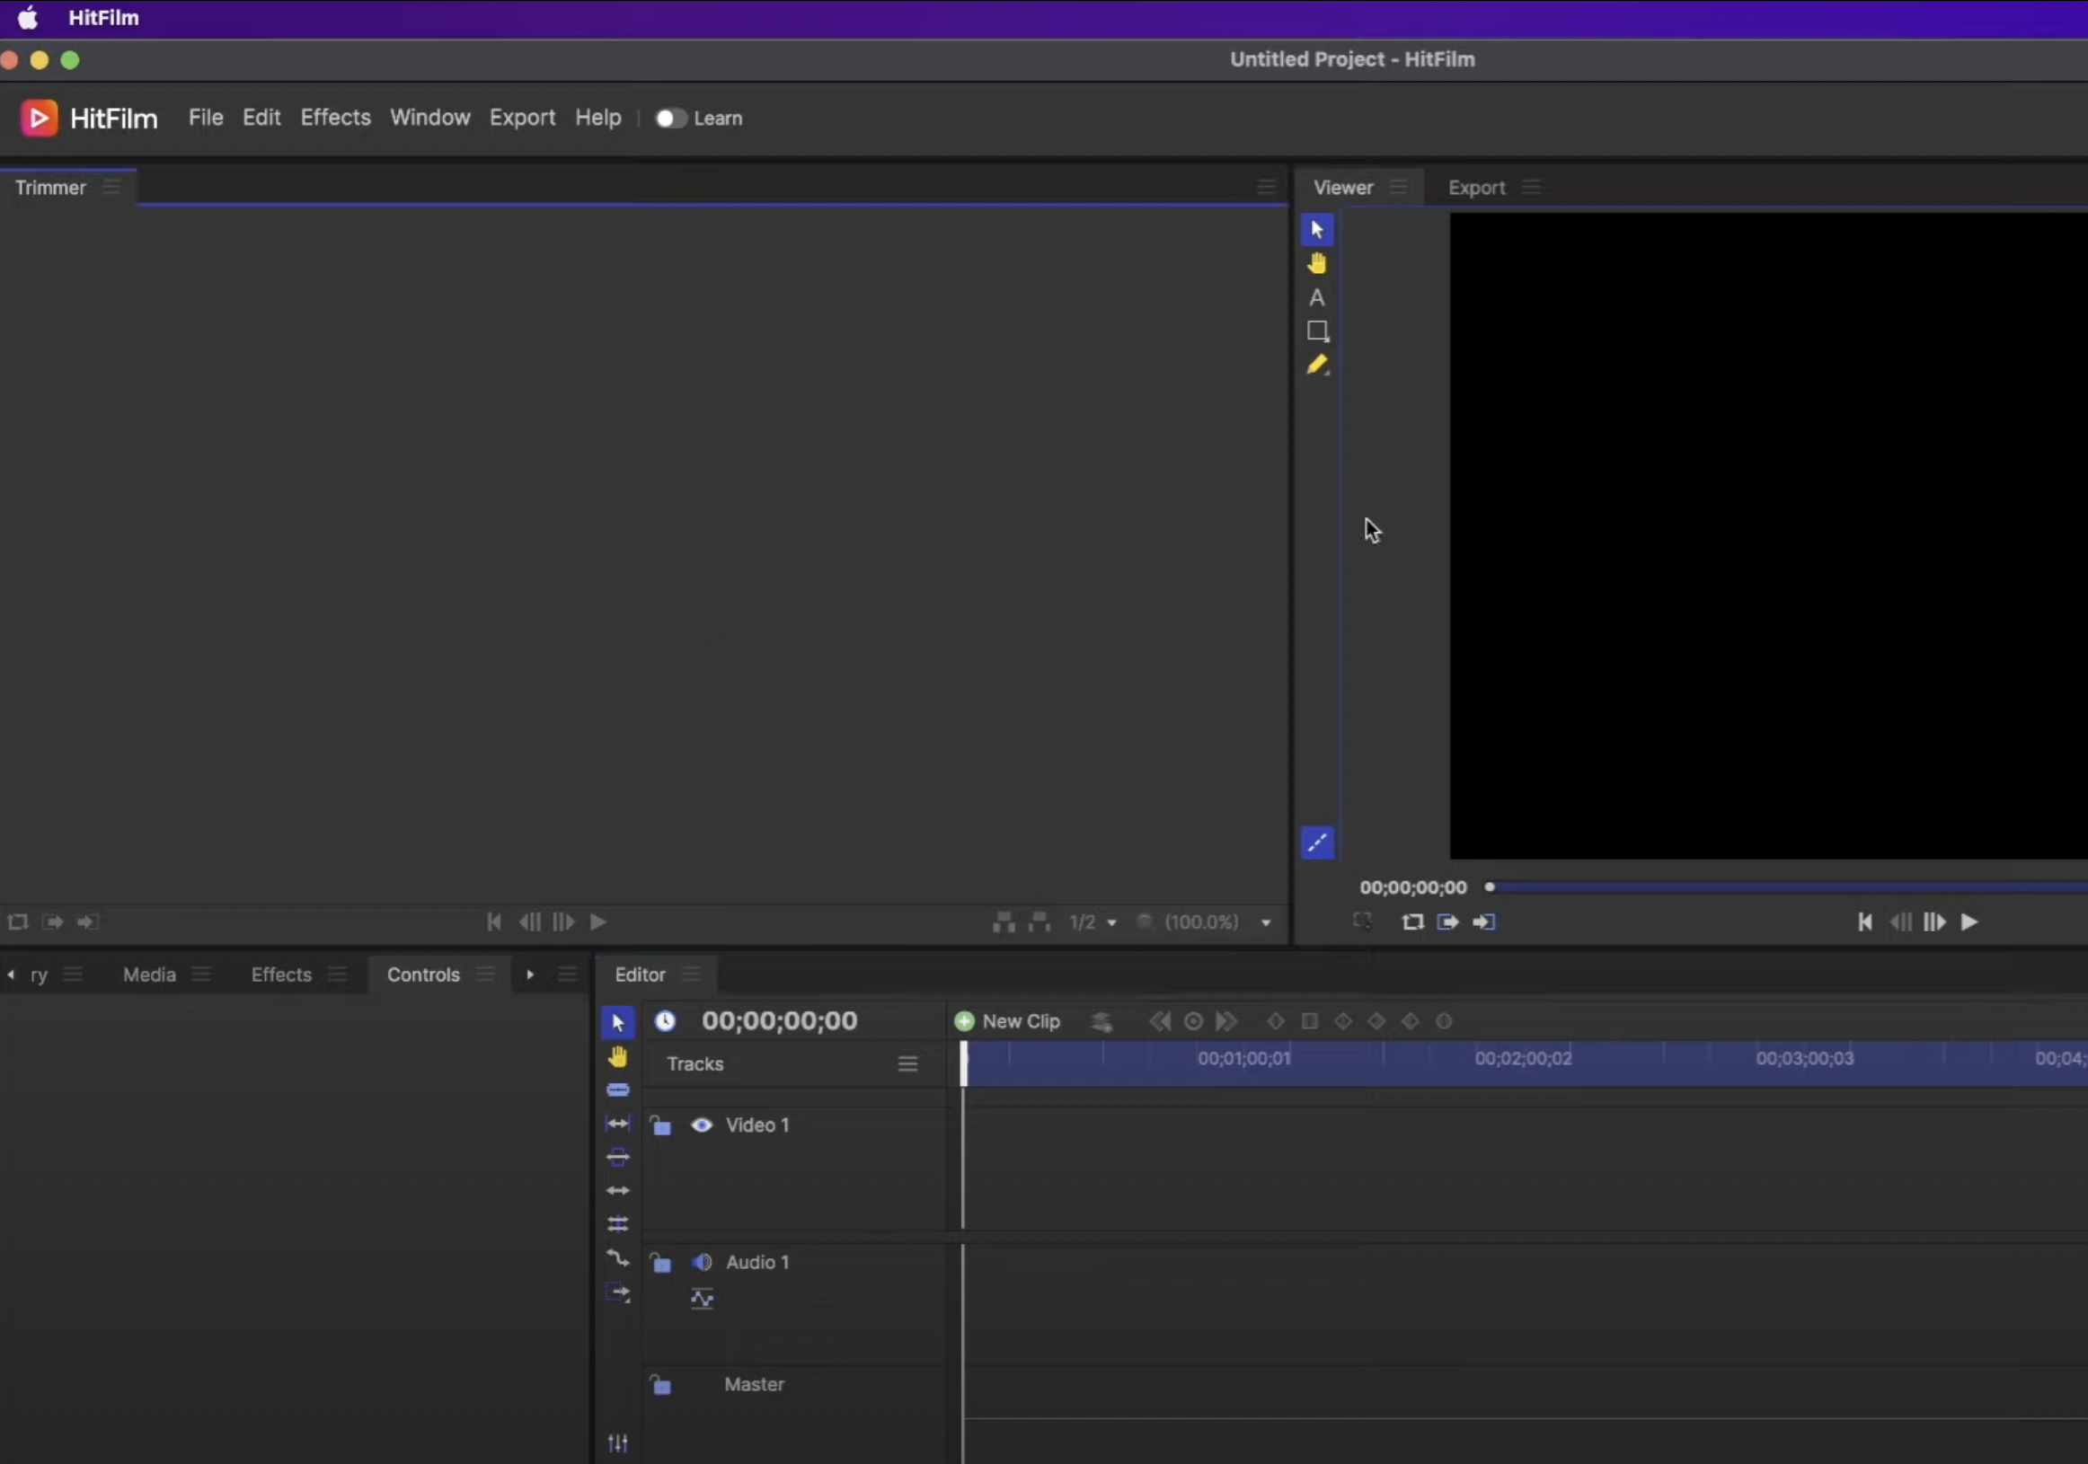Switch to the Export tab
The width and height of the screenshot is (2088, 1464).
(1476, 188)
